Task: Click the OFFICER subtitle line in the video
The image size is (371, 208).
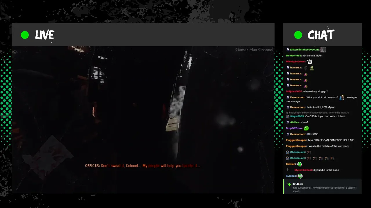Action: (x=143, y=166)
